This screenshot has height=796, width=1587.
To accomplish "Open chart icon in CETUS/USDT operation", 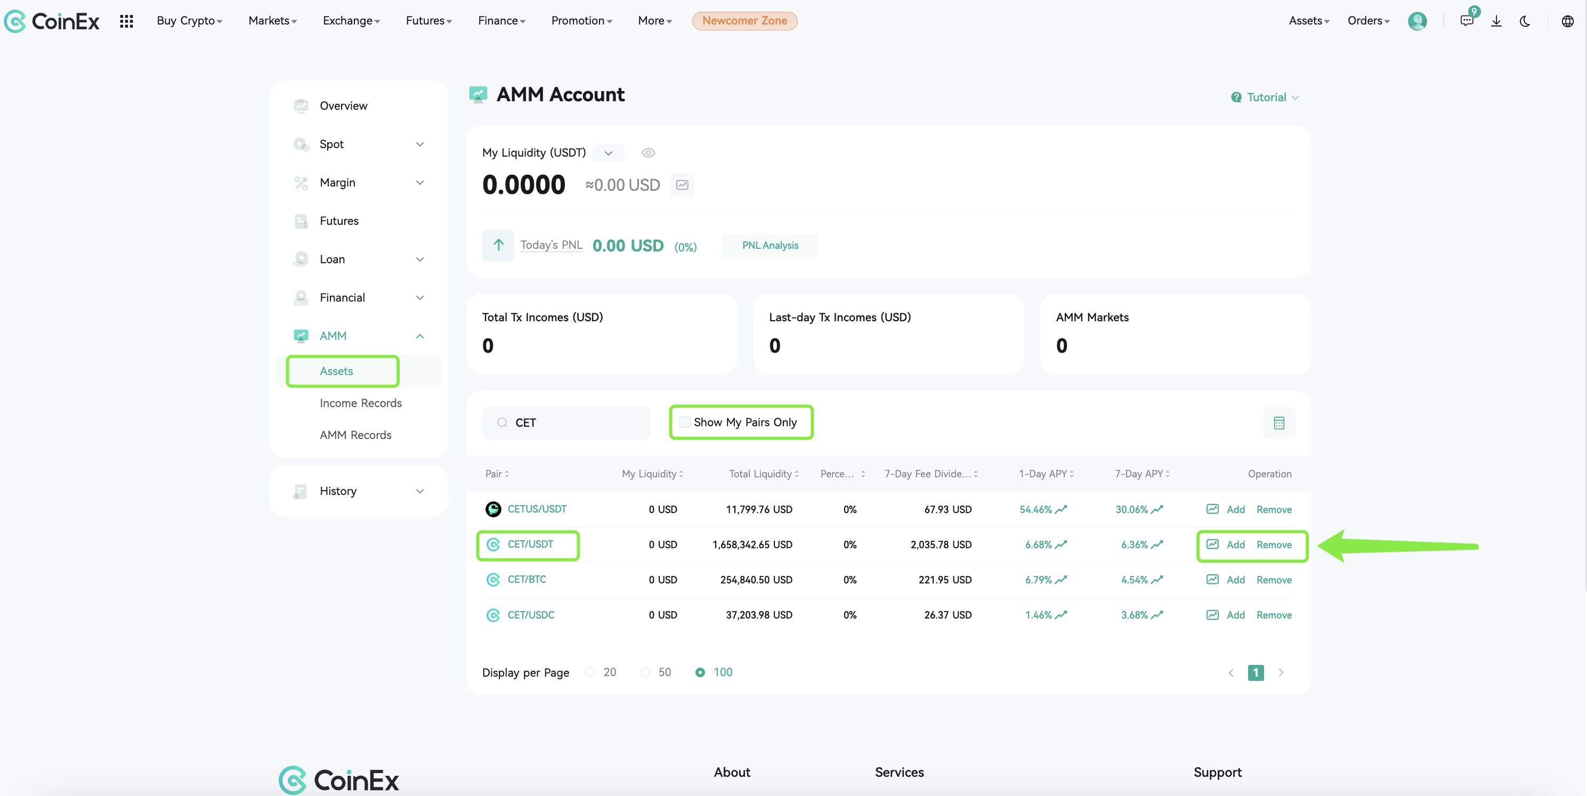I will tap(1212, 509).
